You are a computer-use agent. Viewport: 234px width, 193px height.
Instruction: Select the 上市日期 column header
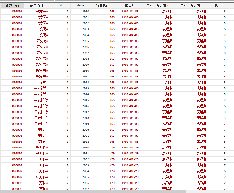(128, 5)
